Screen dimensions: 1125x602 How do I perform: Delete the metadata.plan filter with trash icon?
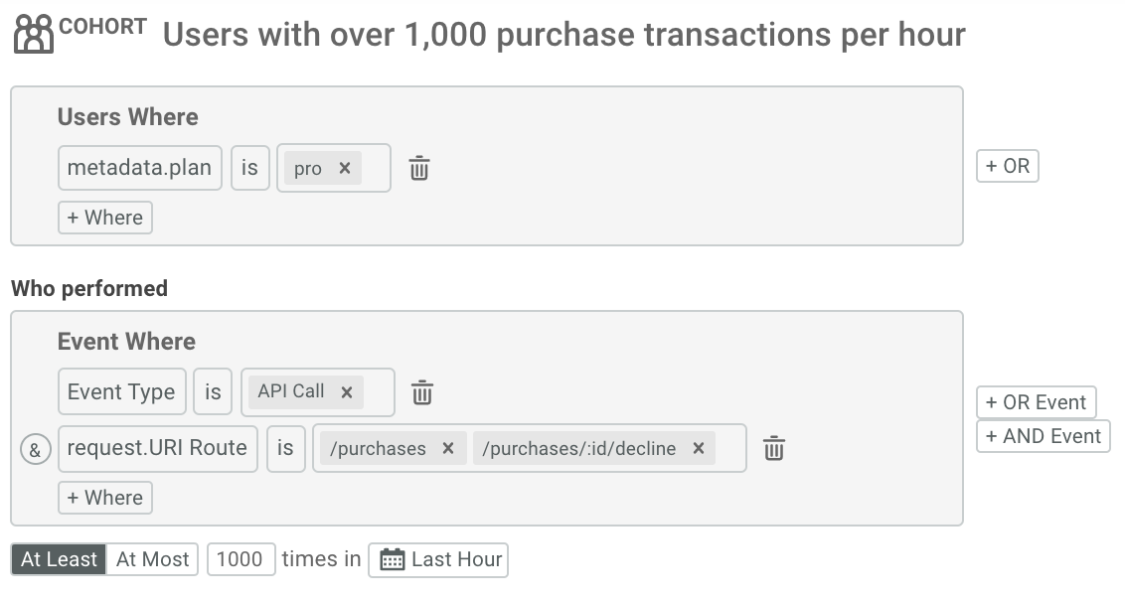click(x=419, y=168)
